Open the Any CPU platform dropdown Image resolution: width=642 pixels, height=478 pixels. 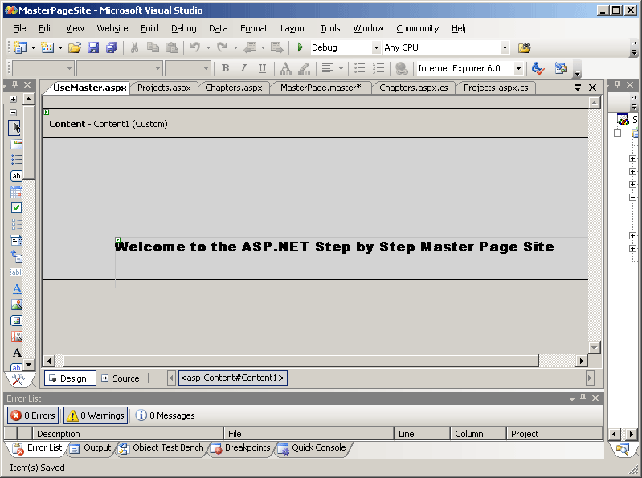click(x=446, y=48)
